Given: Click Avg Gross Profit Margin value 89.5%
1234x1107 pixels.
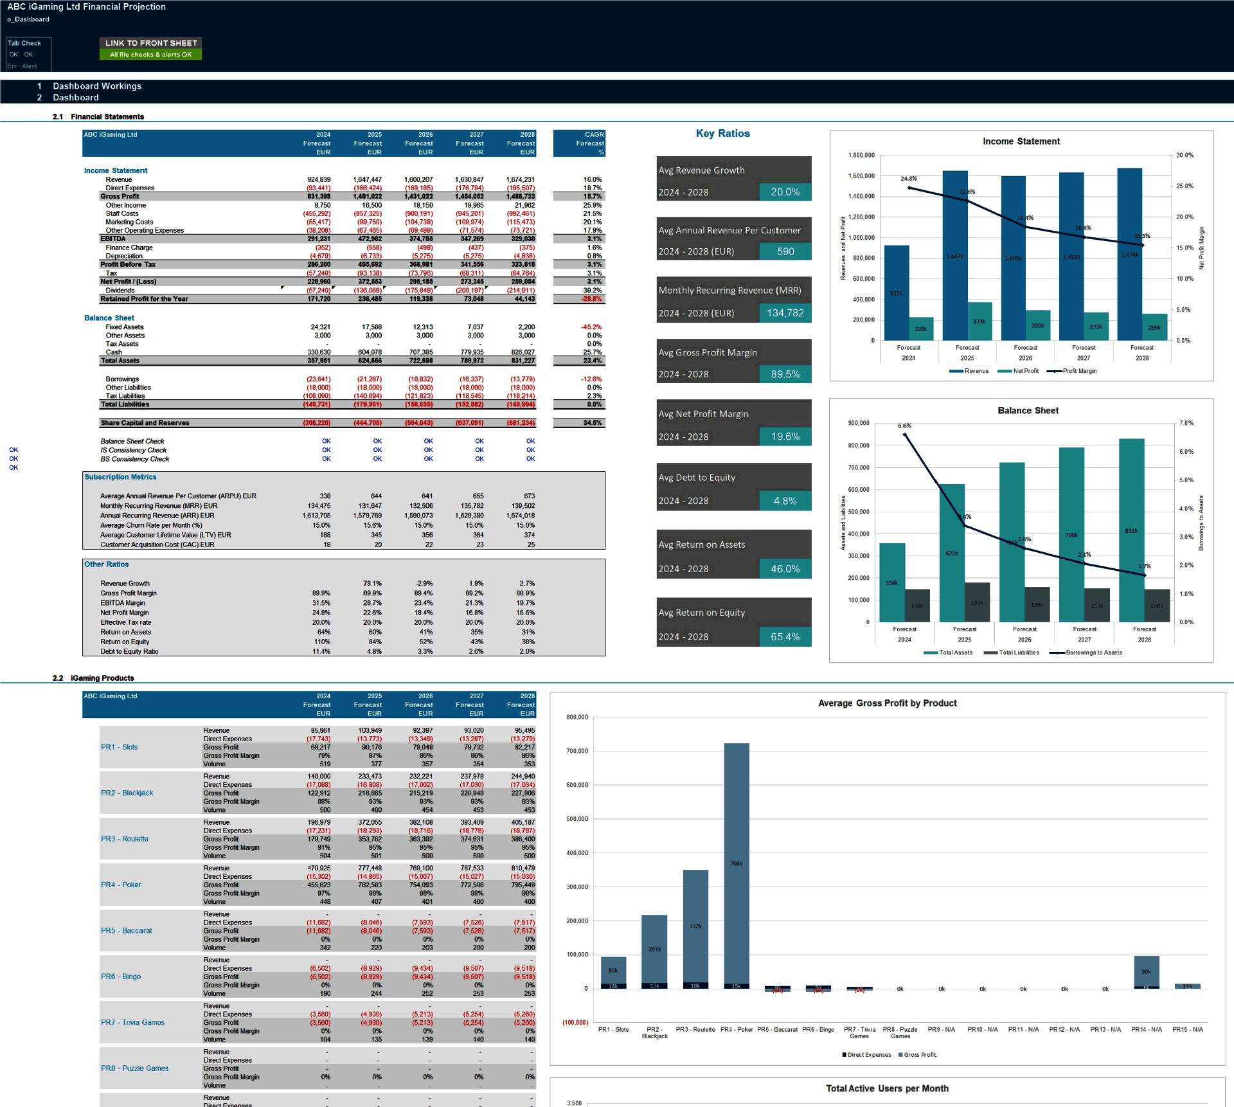Looking at the screenshot, I should 785,374.
